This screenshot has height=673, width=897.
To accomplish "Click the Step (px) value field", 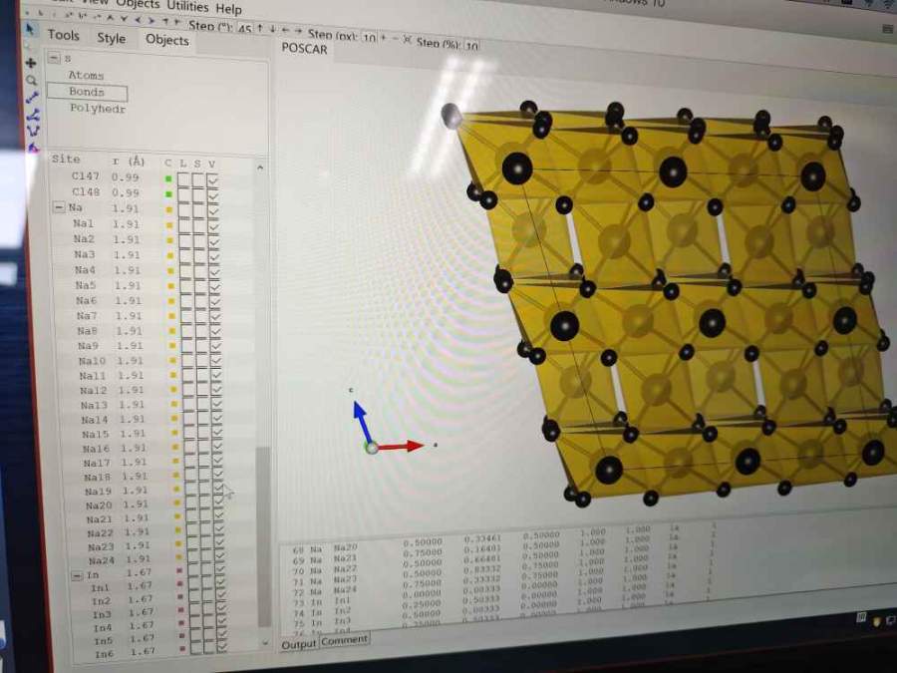I will tap(370, 38).
